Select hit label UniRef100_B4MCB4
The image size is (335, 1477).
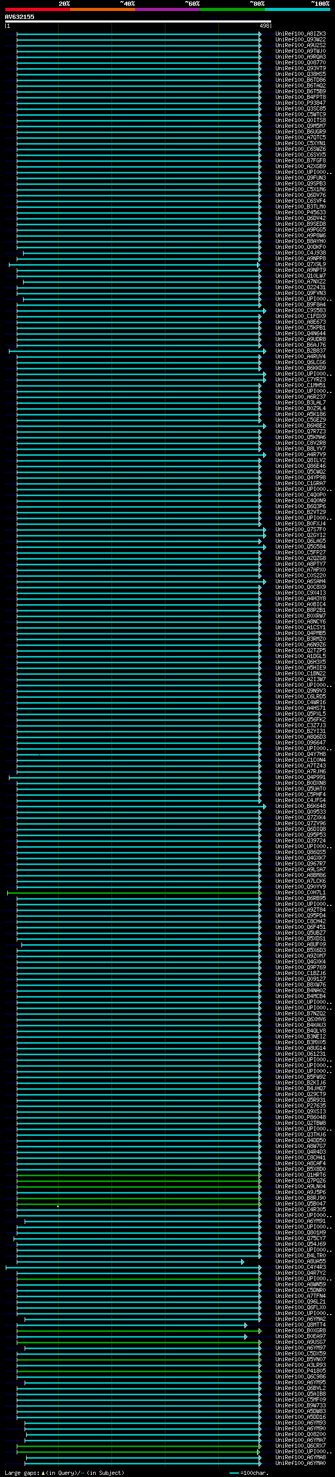coord(300,997)
